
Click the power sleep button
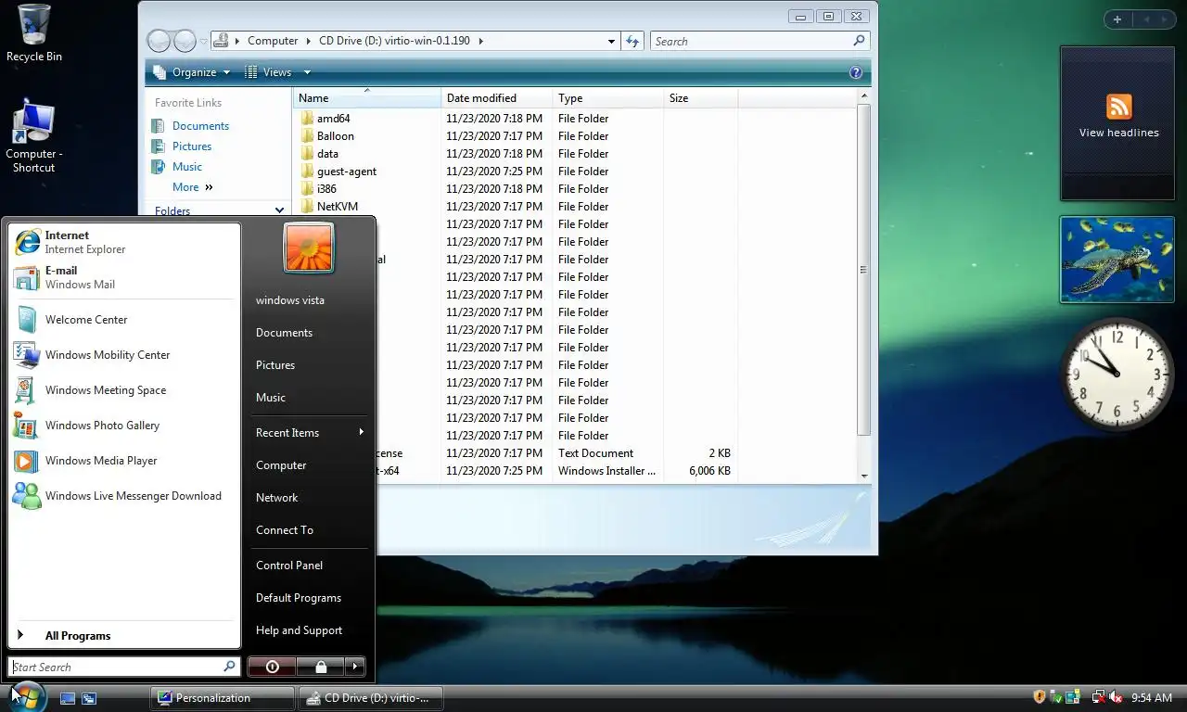tap(272, 667)
